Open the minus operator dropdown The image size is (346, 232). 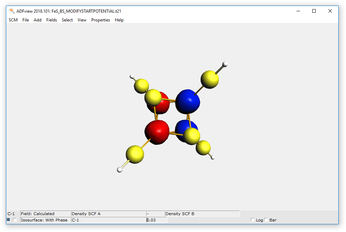[155, 214]
